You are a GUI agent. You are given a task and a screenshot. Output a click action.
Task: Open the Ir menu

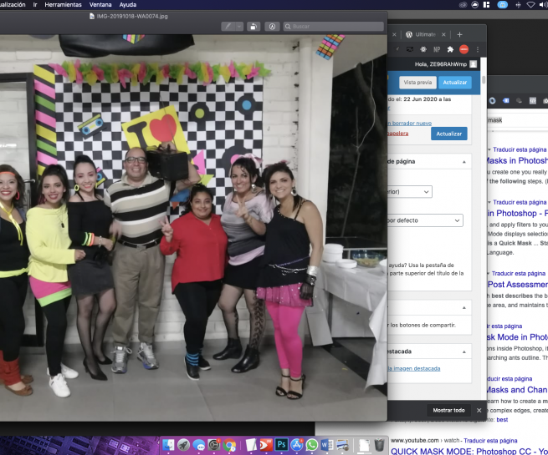tap(35, 4)
